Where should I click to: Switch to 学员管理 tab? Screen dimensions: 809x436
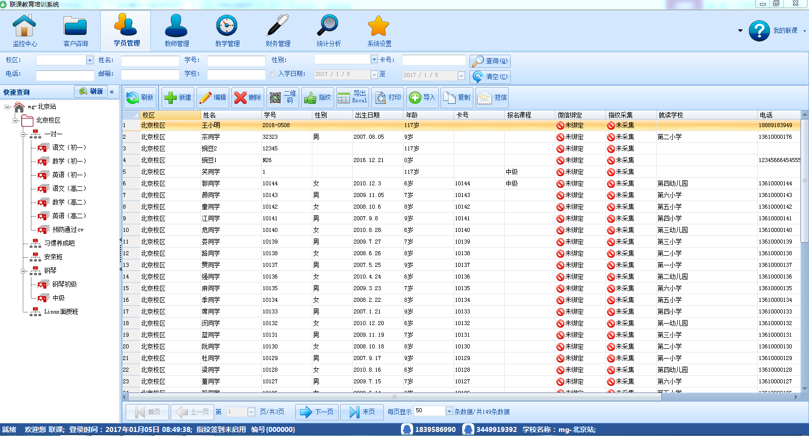pyautogui.click(x=126, y=31)
